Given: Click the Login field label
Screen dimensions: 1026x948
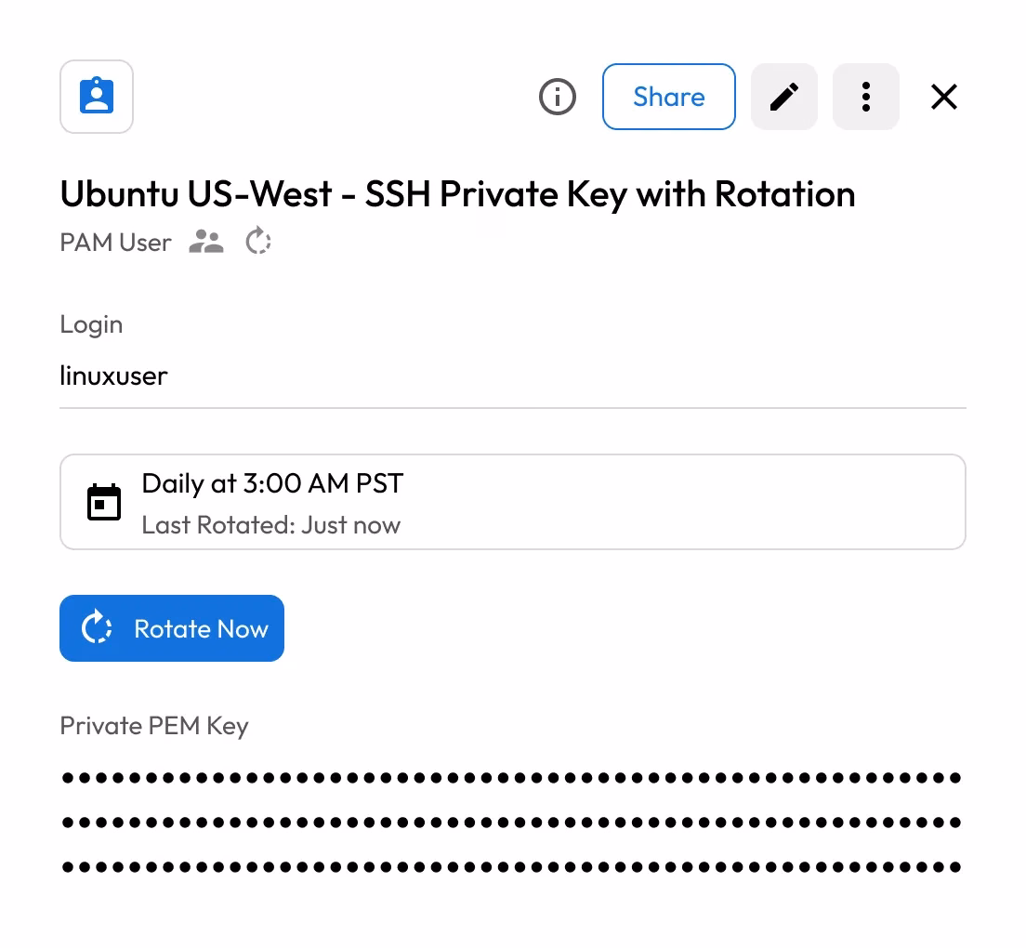Looking at the screenshot, I should [91, 324].
